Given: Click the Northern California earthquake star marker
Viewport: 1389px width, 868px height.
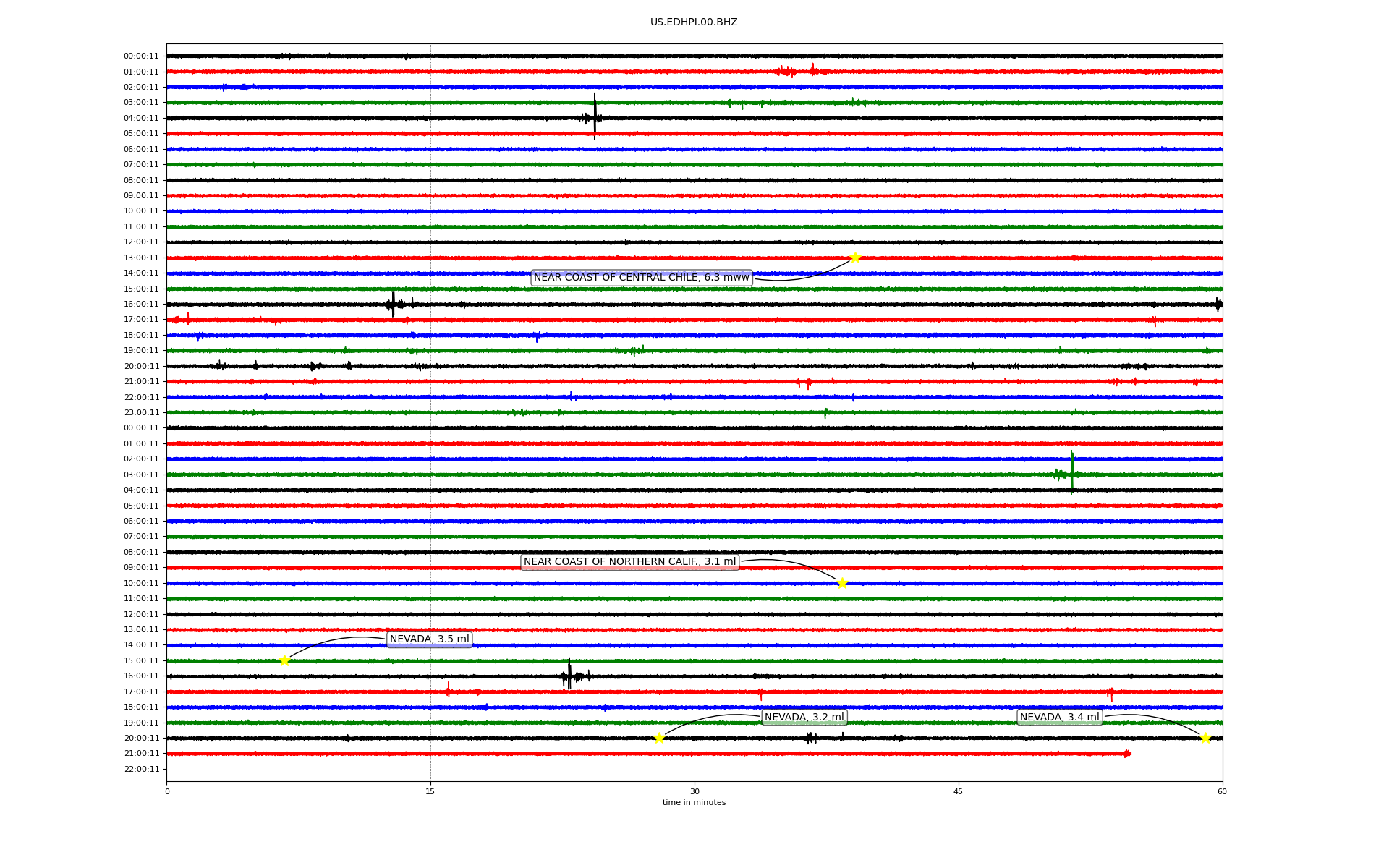Looking at the screenshot, I should pyautogui.click(x=842, y=583).
